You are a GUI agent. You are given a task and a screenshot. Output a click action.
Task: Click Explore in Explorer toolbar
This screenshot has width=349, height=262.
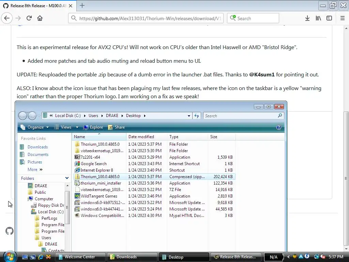click(x=93, y=127)
